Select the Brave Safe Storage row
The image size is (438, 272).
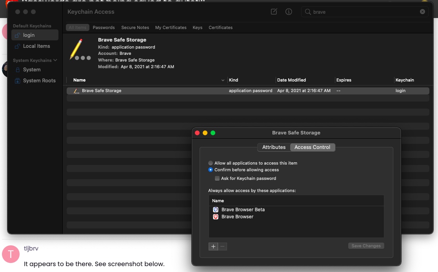tap(248, 91)
